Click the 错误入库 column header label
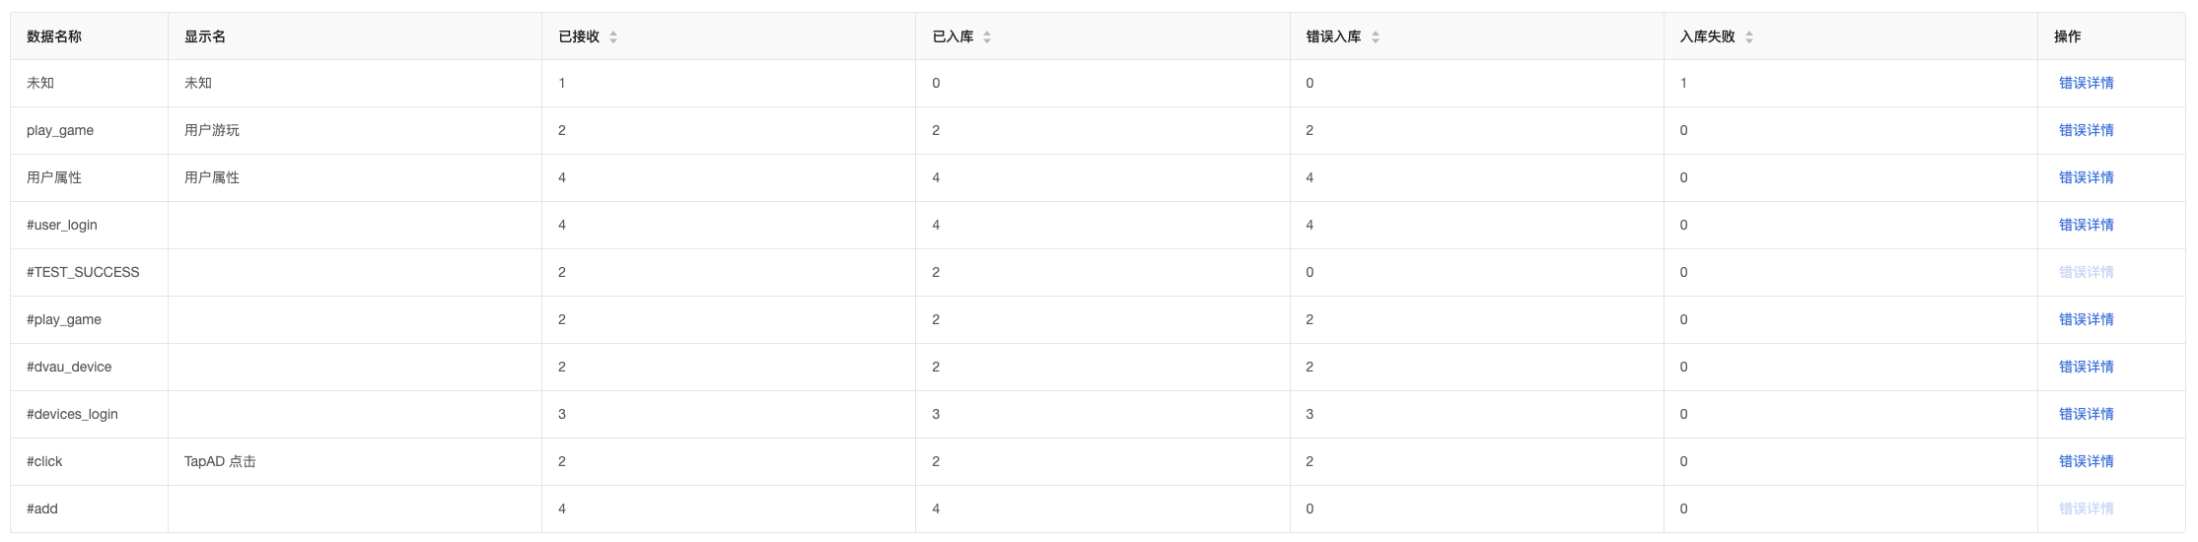The width and height of the screenshot is (2198, 542). click(x=1333, y=36)
